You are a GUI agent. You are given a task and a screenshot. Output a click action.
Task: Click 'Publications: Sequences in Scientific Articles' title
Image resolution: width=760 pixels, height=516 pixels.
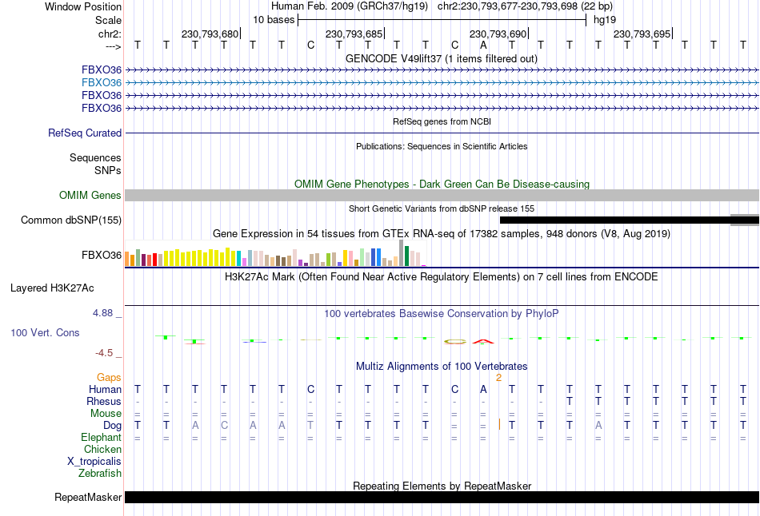442,146
